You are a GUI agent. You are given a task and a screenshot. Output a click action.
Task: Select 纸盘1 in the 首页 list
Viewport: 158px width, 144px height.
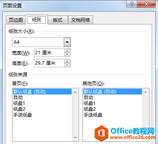pos(42,103)
